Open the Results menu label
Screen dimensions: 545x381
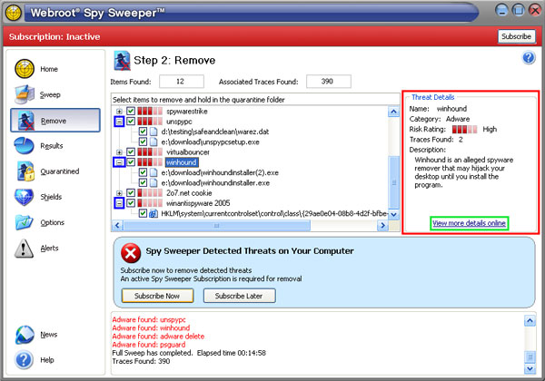(x=52, y=146)
